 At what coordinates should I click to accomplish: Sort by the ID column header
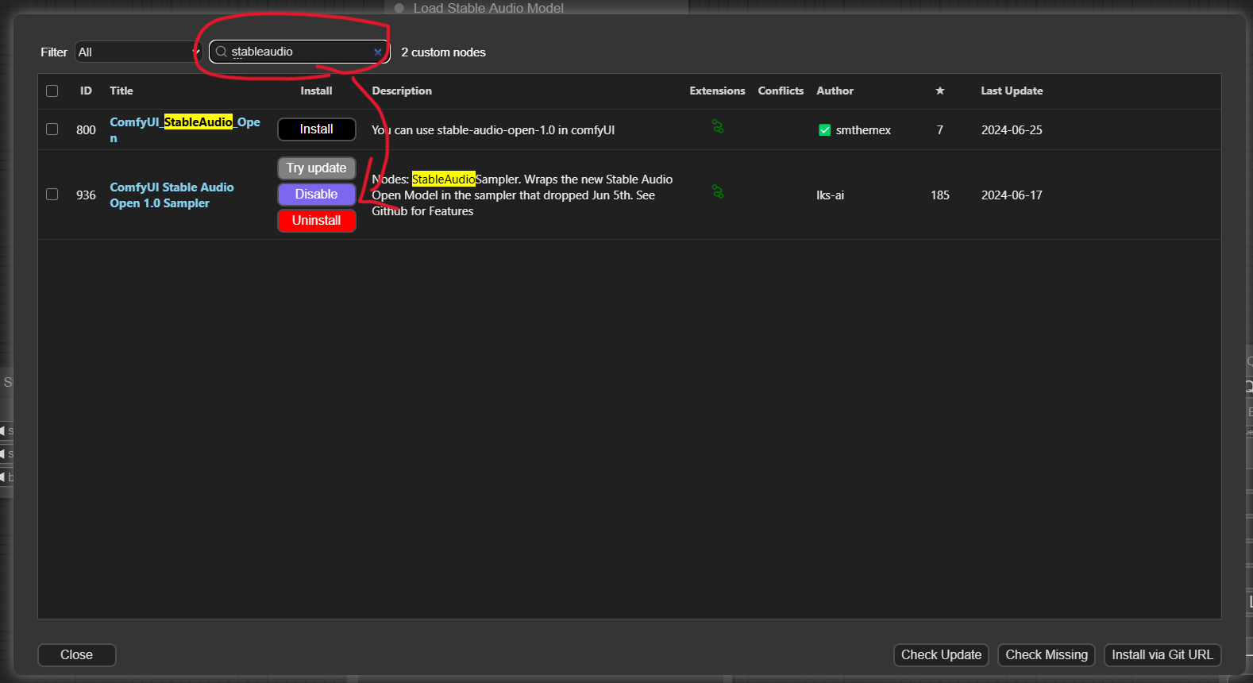[86, 91]
